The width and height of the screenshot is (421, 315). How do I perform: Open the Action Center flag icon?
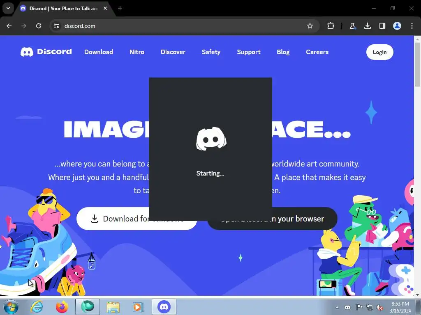point(359,307)
